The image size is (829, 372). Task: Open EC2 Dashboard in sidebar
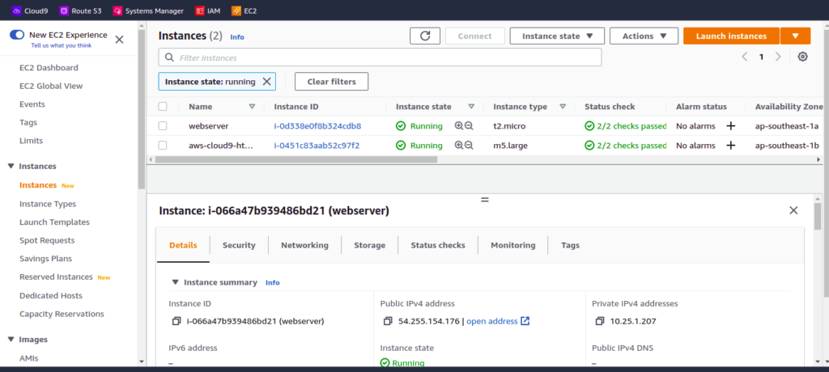(49, 68)
